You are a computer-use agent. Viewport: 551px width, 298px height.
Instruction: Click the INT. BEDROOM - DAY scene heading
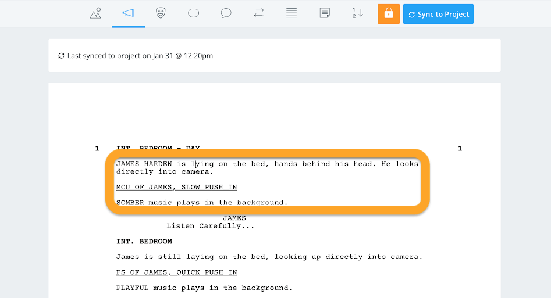pos(158,148)
